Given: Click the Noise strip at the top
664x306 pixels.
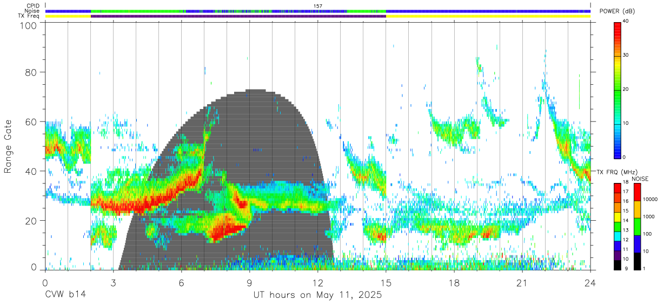Looking at the screenshot, I should coord(318,11).
